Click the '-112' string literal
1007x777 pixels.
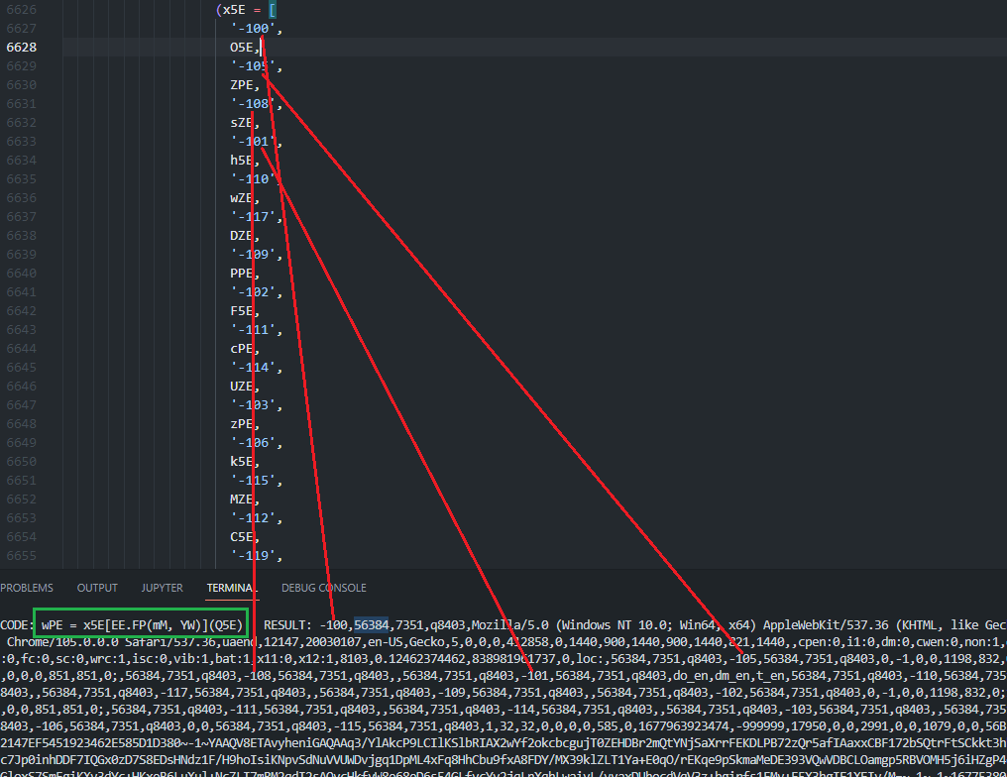pos(253,518)
